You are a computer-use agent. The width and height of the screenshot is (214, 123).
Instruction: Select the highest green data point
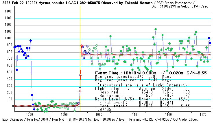156,29
